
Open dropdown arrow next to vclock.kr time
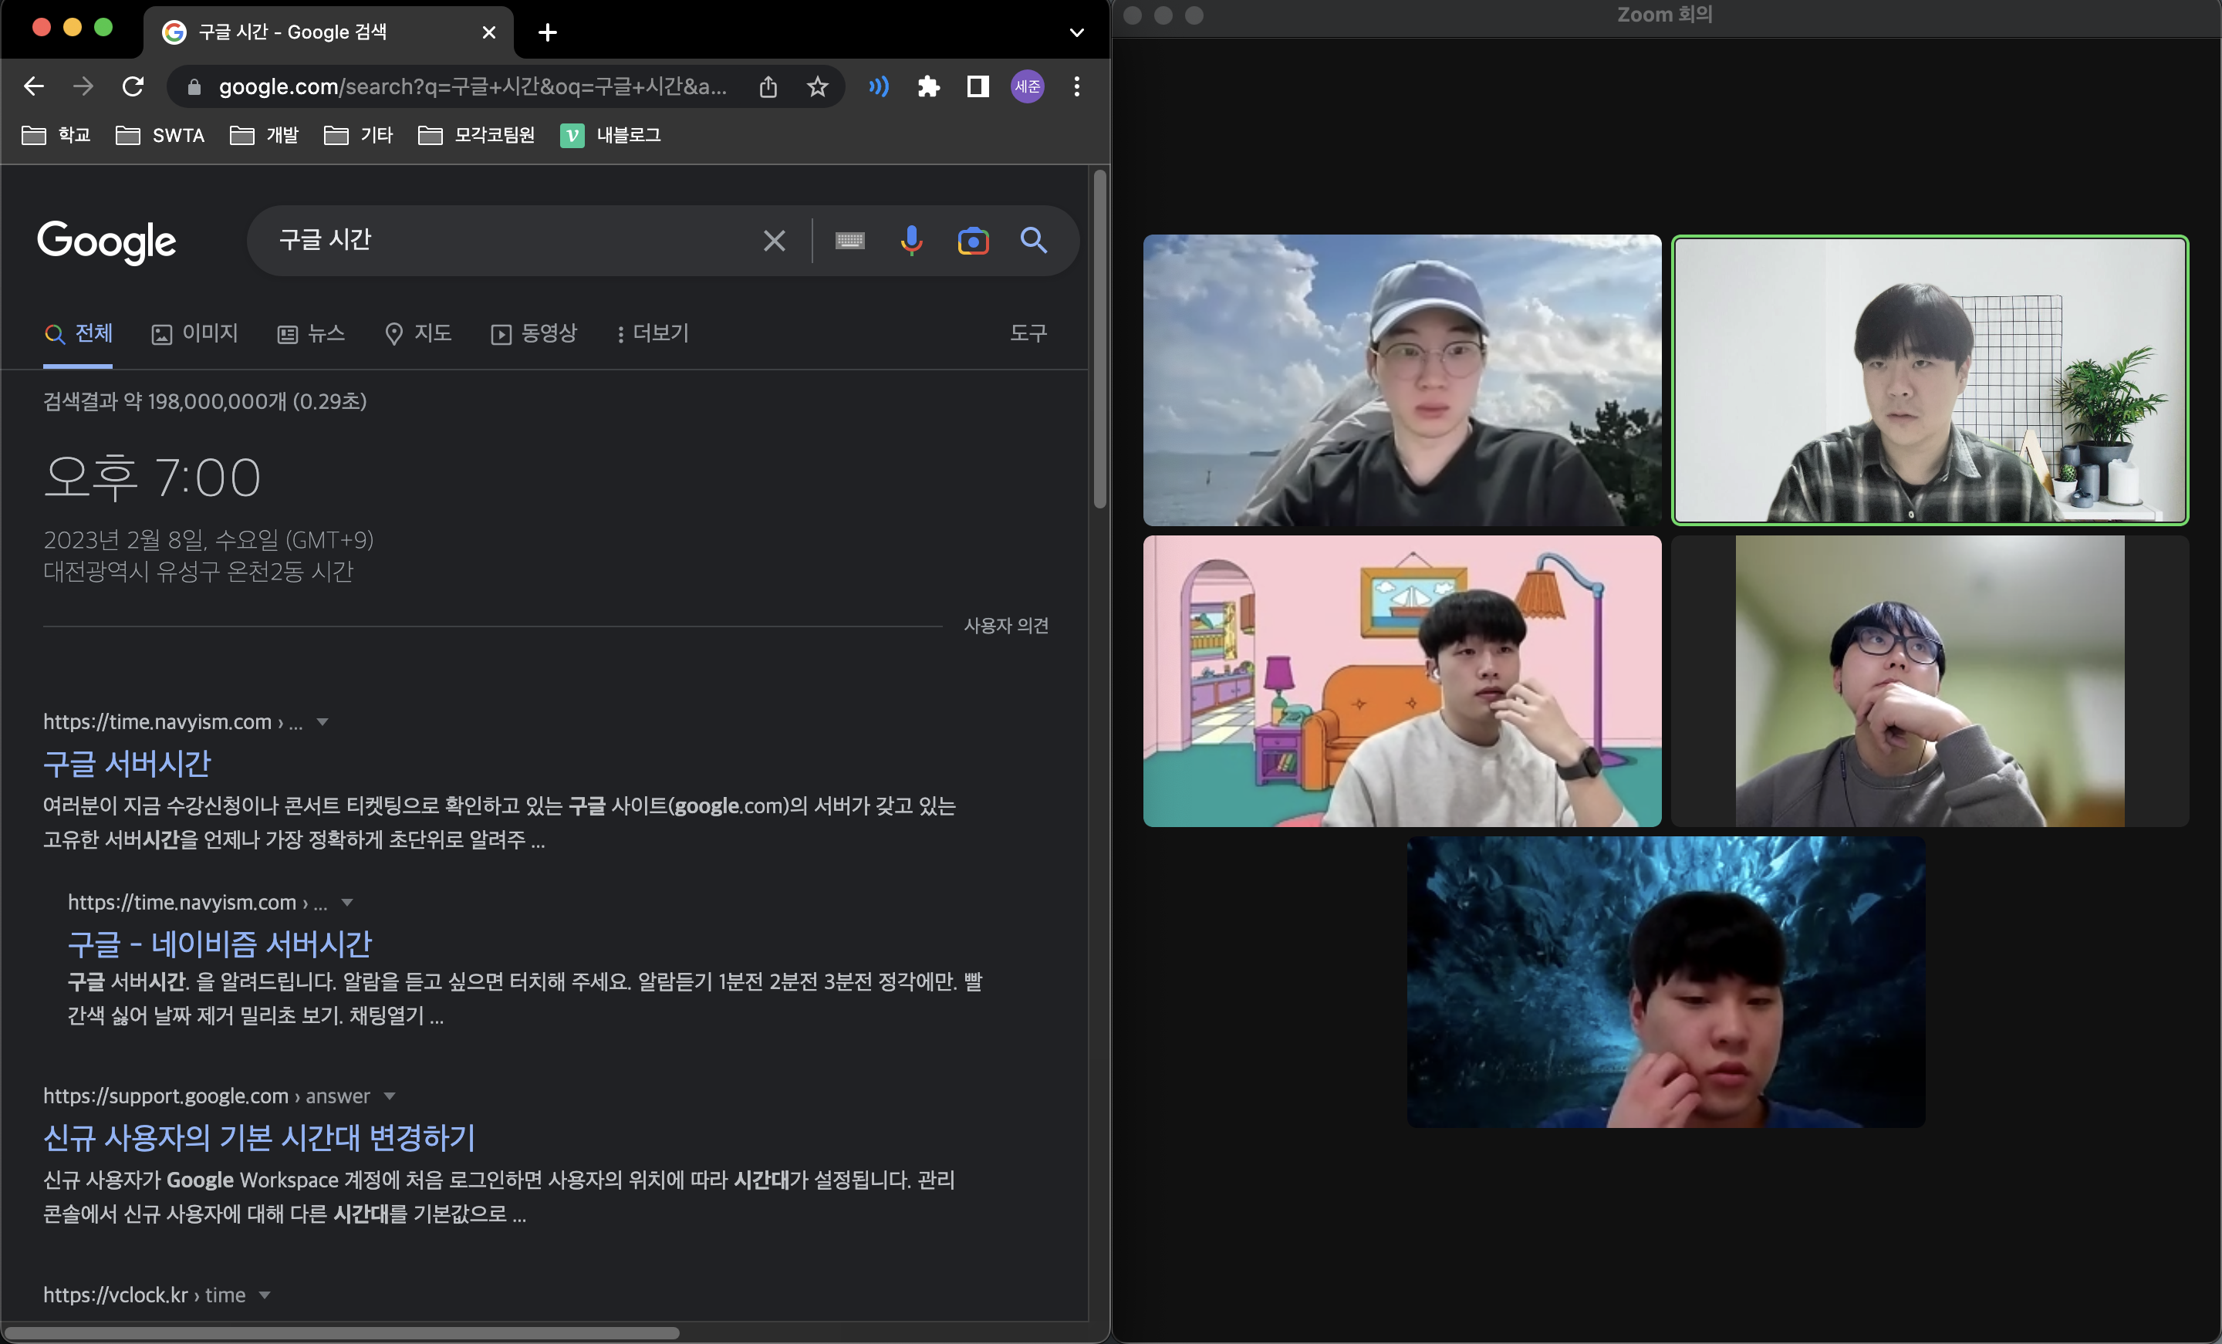[x=265, y=1295]
